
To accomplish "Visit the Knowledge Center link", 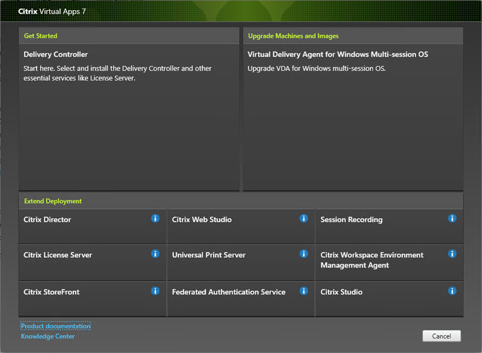I will tap(48, 336).
